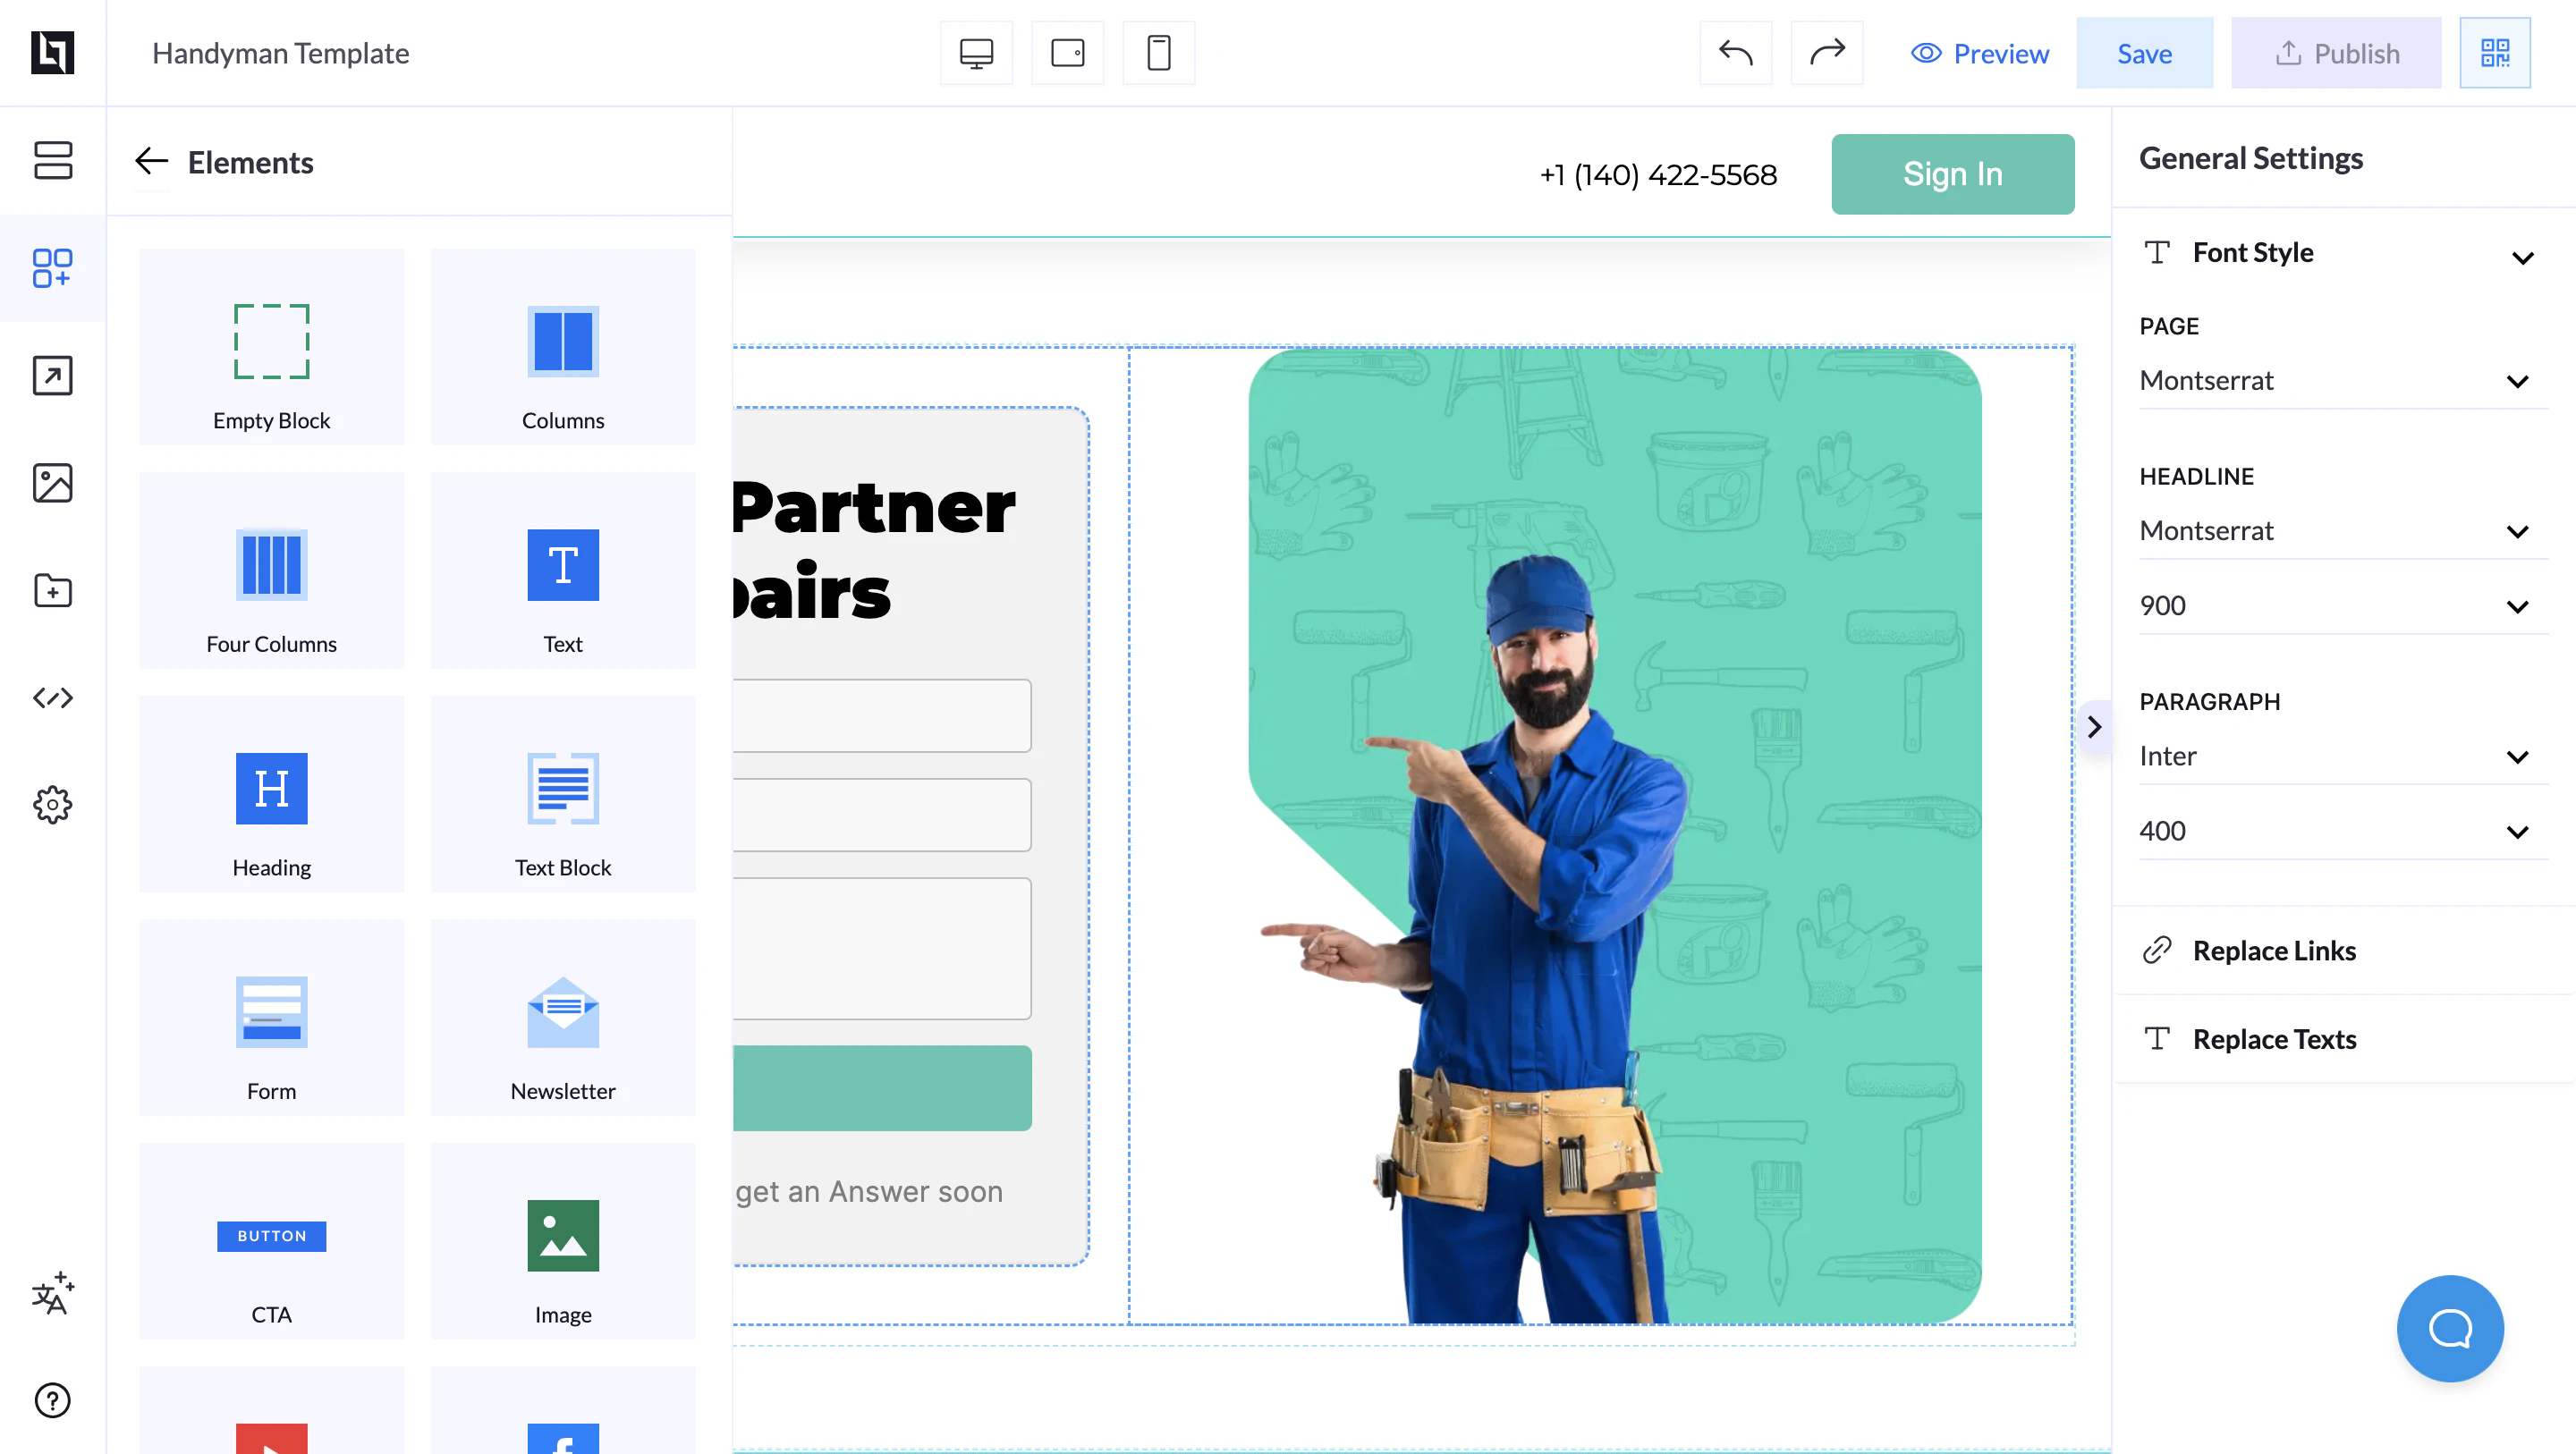Select the add-elements icon in the left sidebar

click(52, 268)
